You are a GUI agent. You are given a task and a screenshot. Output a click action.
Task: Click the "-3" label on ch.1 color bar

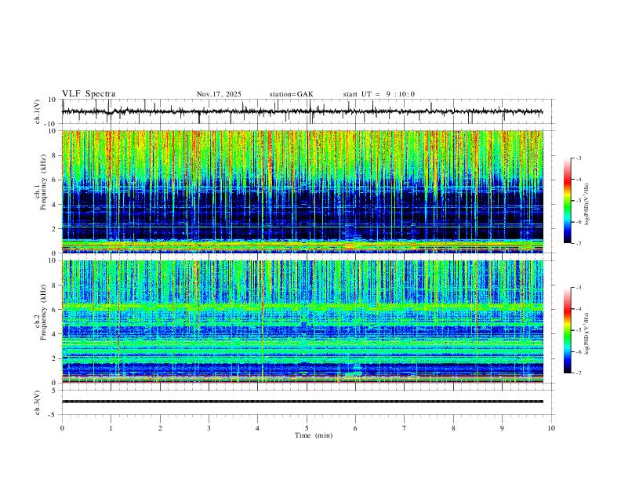(578, 158)
